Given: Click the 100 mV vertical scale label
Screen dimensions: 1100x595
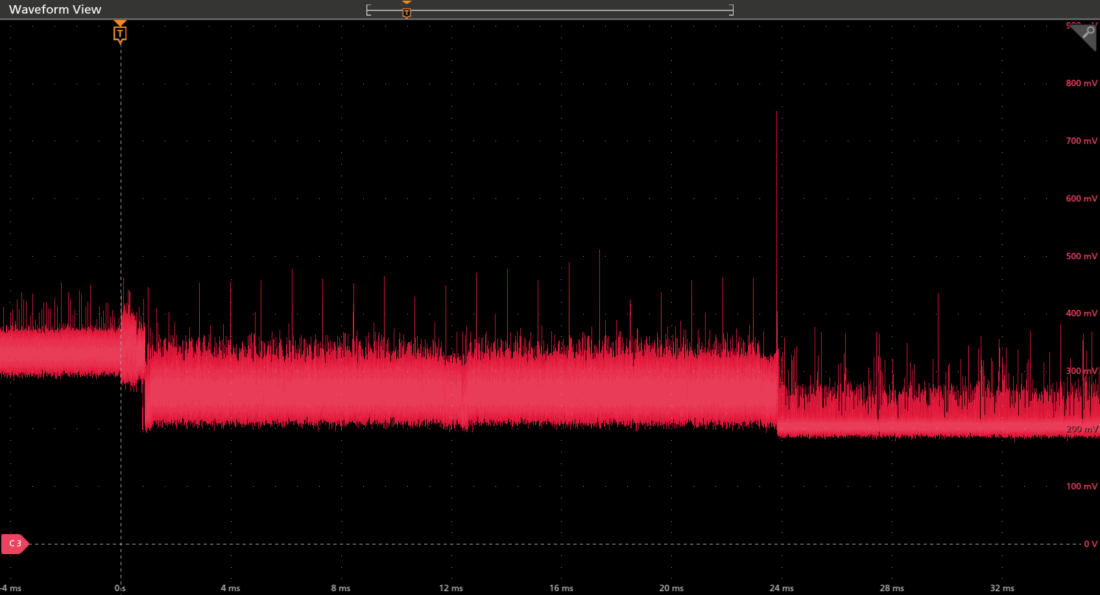Looking at the screenshot, I should pyautogui.click(x=1081, y=486).
